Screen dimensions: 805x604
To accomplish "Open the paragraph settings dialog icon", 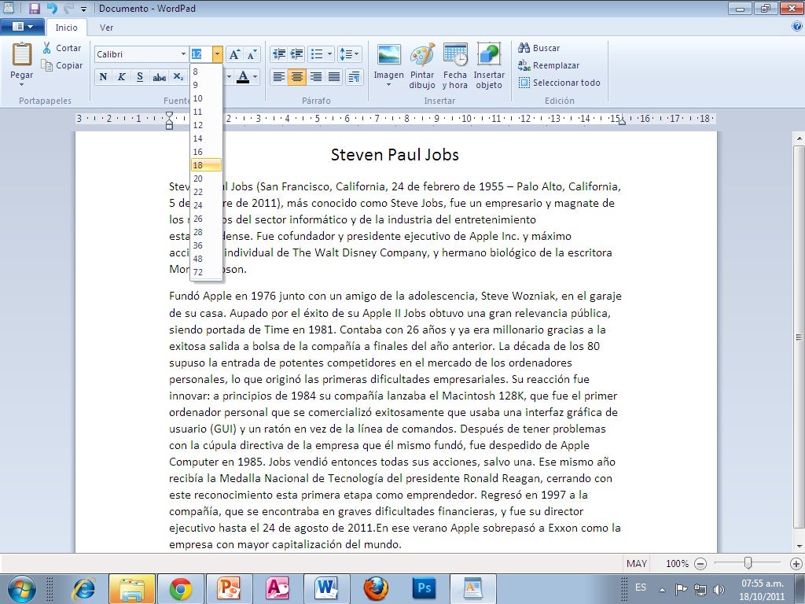I will point(354,77).
